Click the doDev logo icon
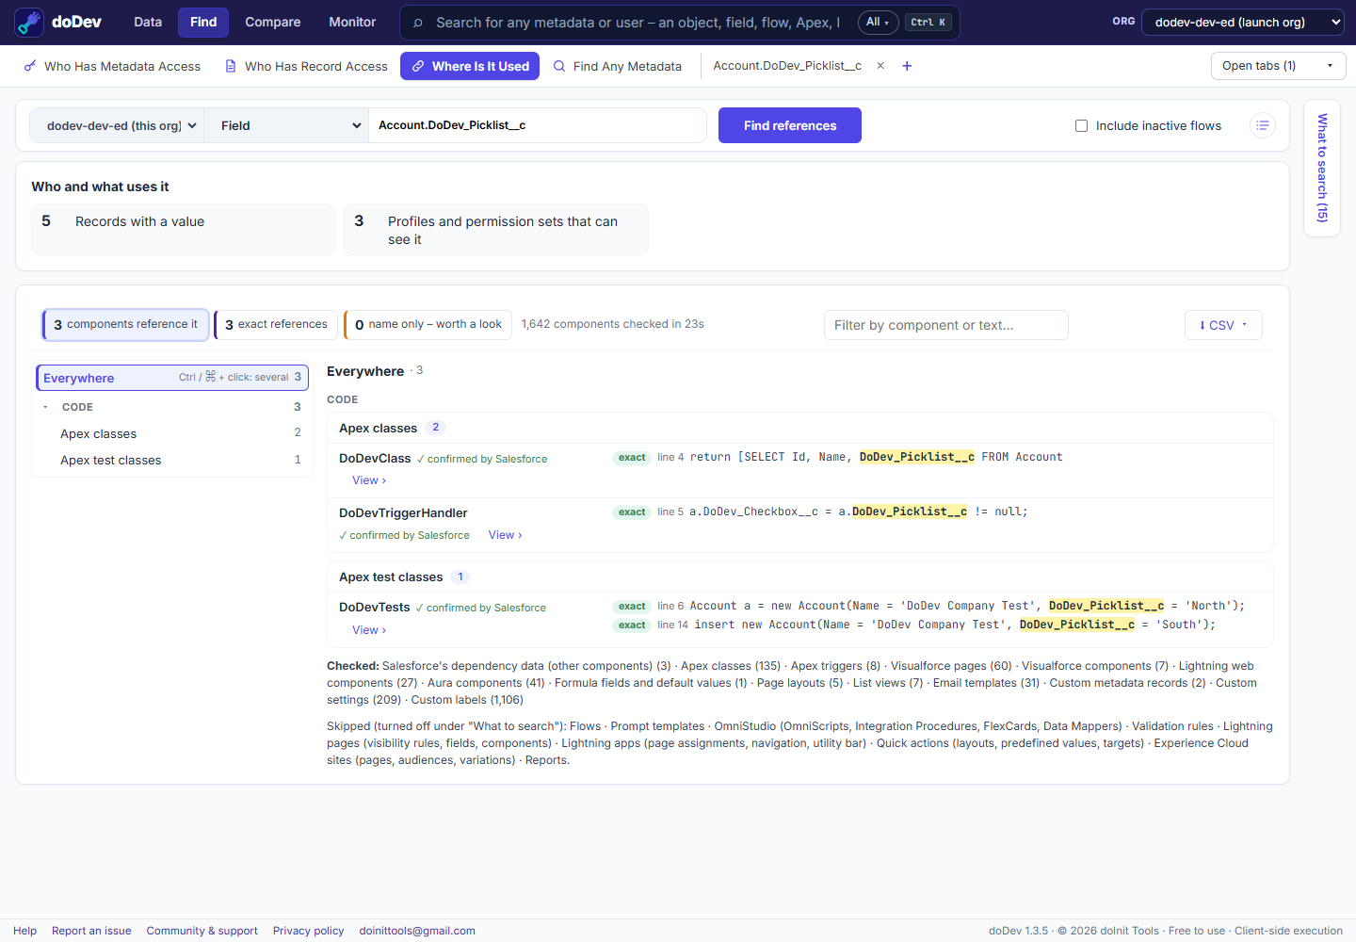 29,23
